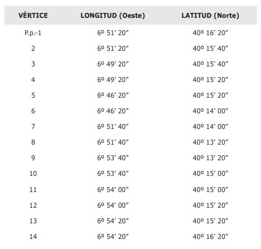
Task: Select vertex number 13 cell
Action: click(33, 221)
